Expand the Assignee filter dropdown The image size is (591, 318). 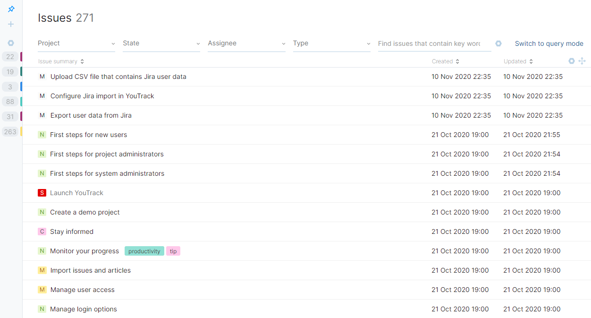tap(246, 43)
